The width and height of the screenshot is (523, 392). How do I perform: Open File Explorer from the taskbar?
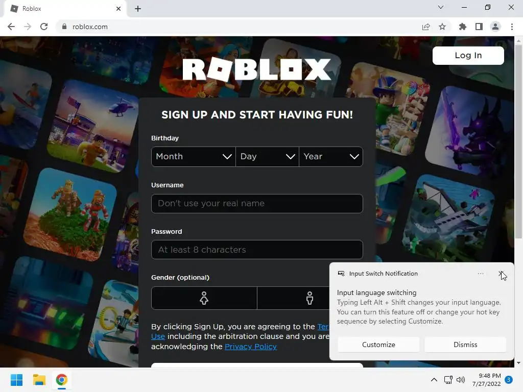coord(39,380)
